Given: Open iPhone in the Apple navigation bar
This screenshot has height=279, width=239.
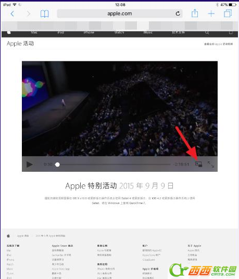Looking at the screenshot, I should click(x=89, y=32).
